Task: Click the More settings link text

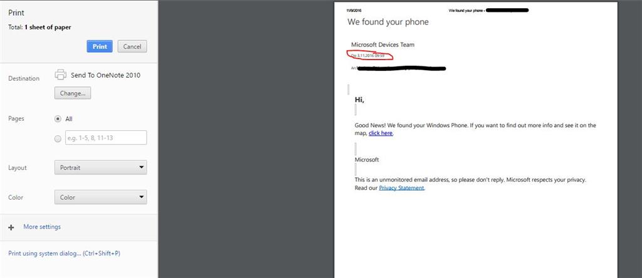Action: 42,227
